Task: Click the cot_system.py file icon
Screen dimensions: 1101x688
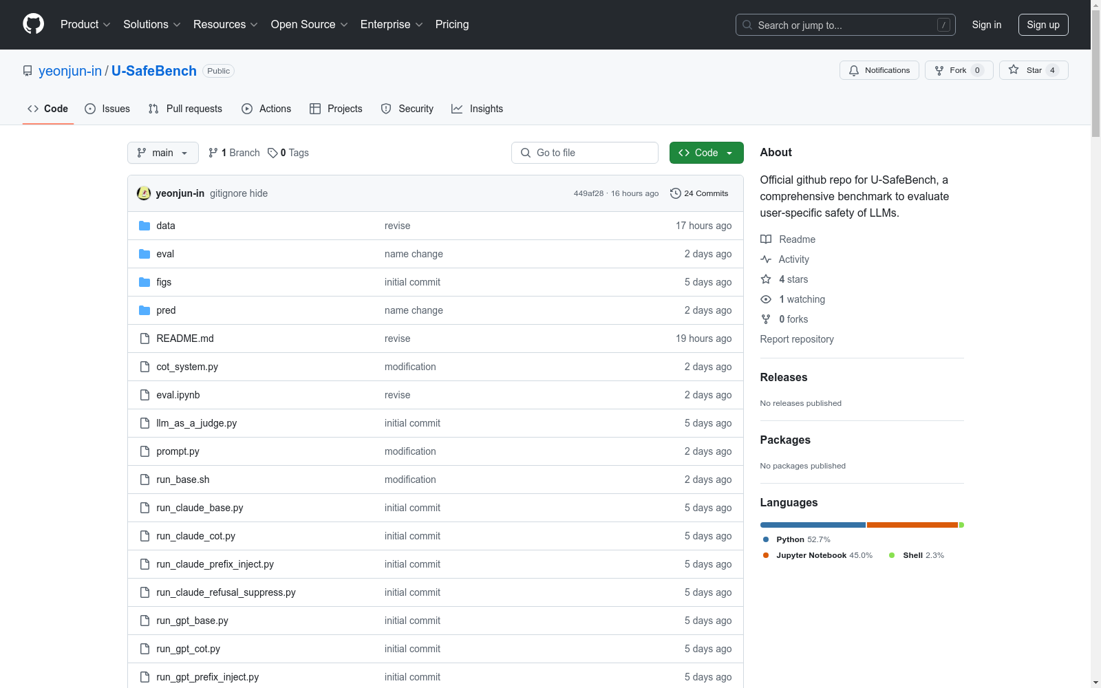Action: [x=145, y=367]
